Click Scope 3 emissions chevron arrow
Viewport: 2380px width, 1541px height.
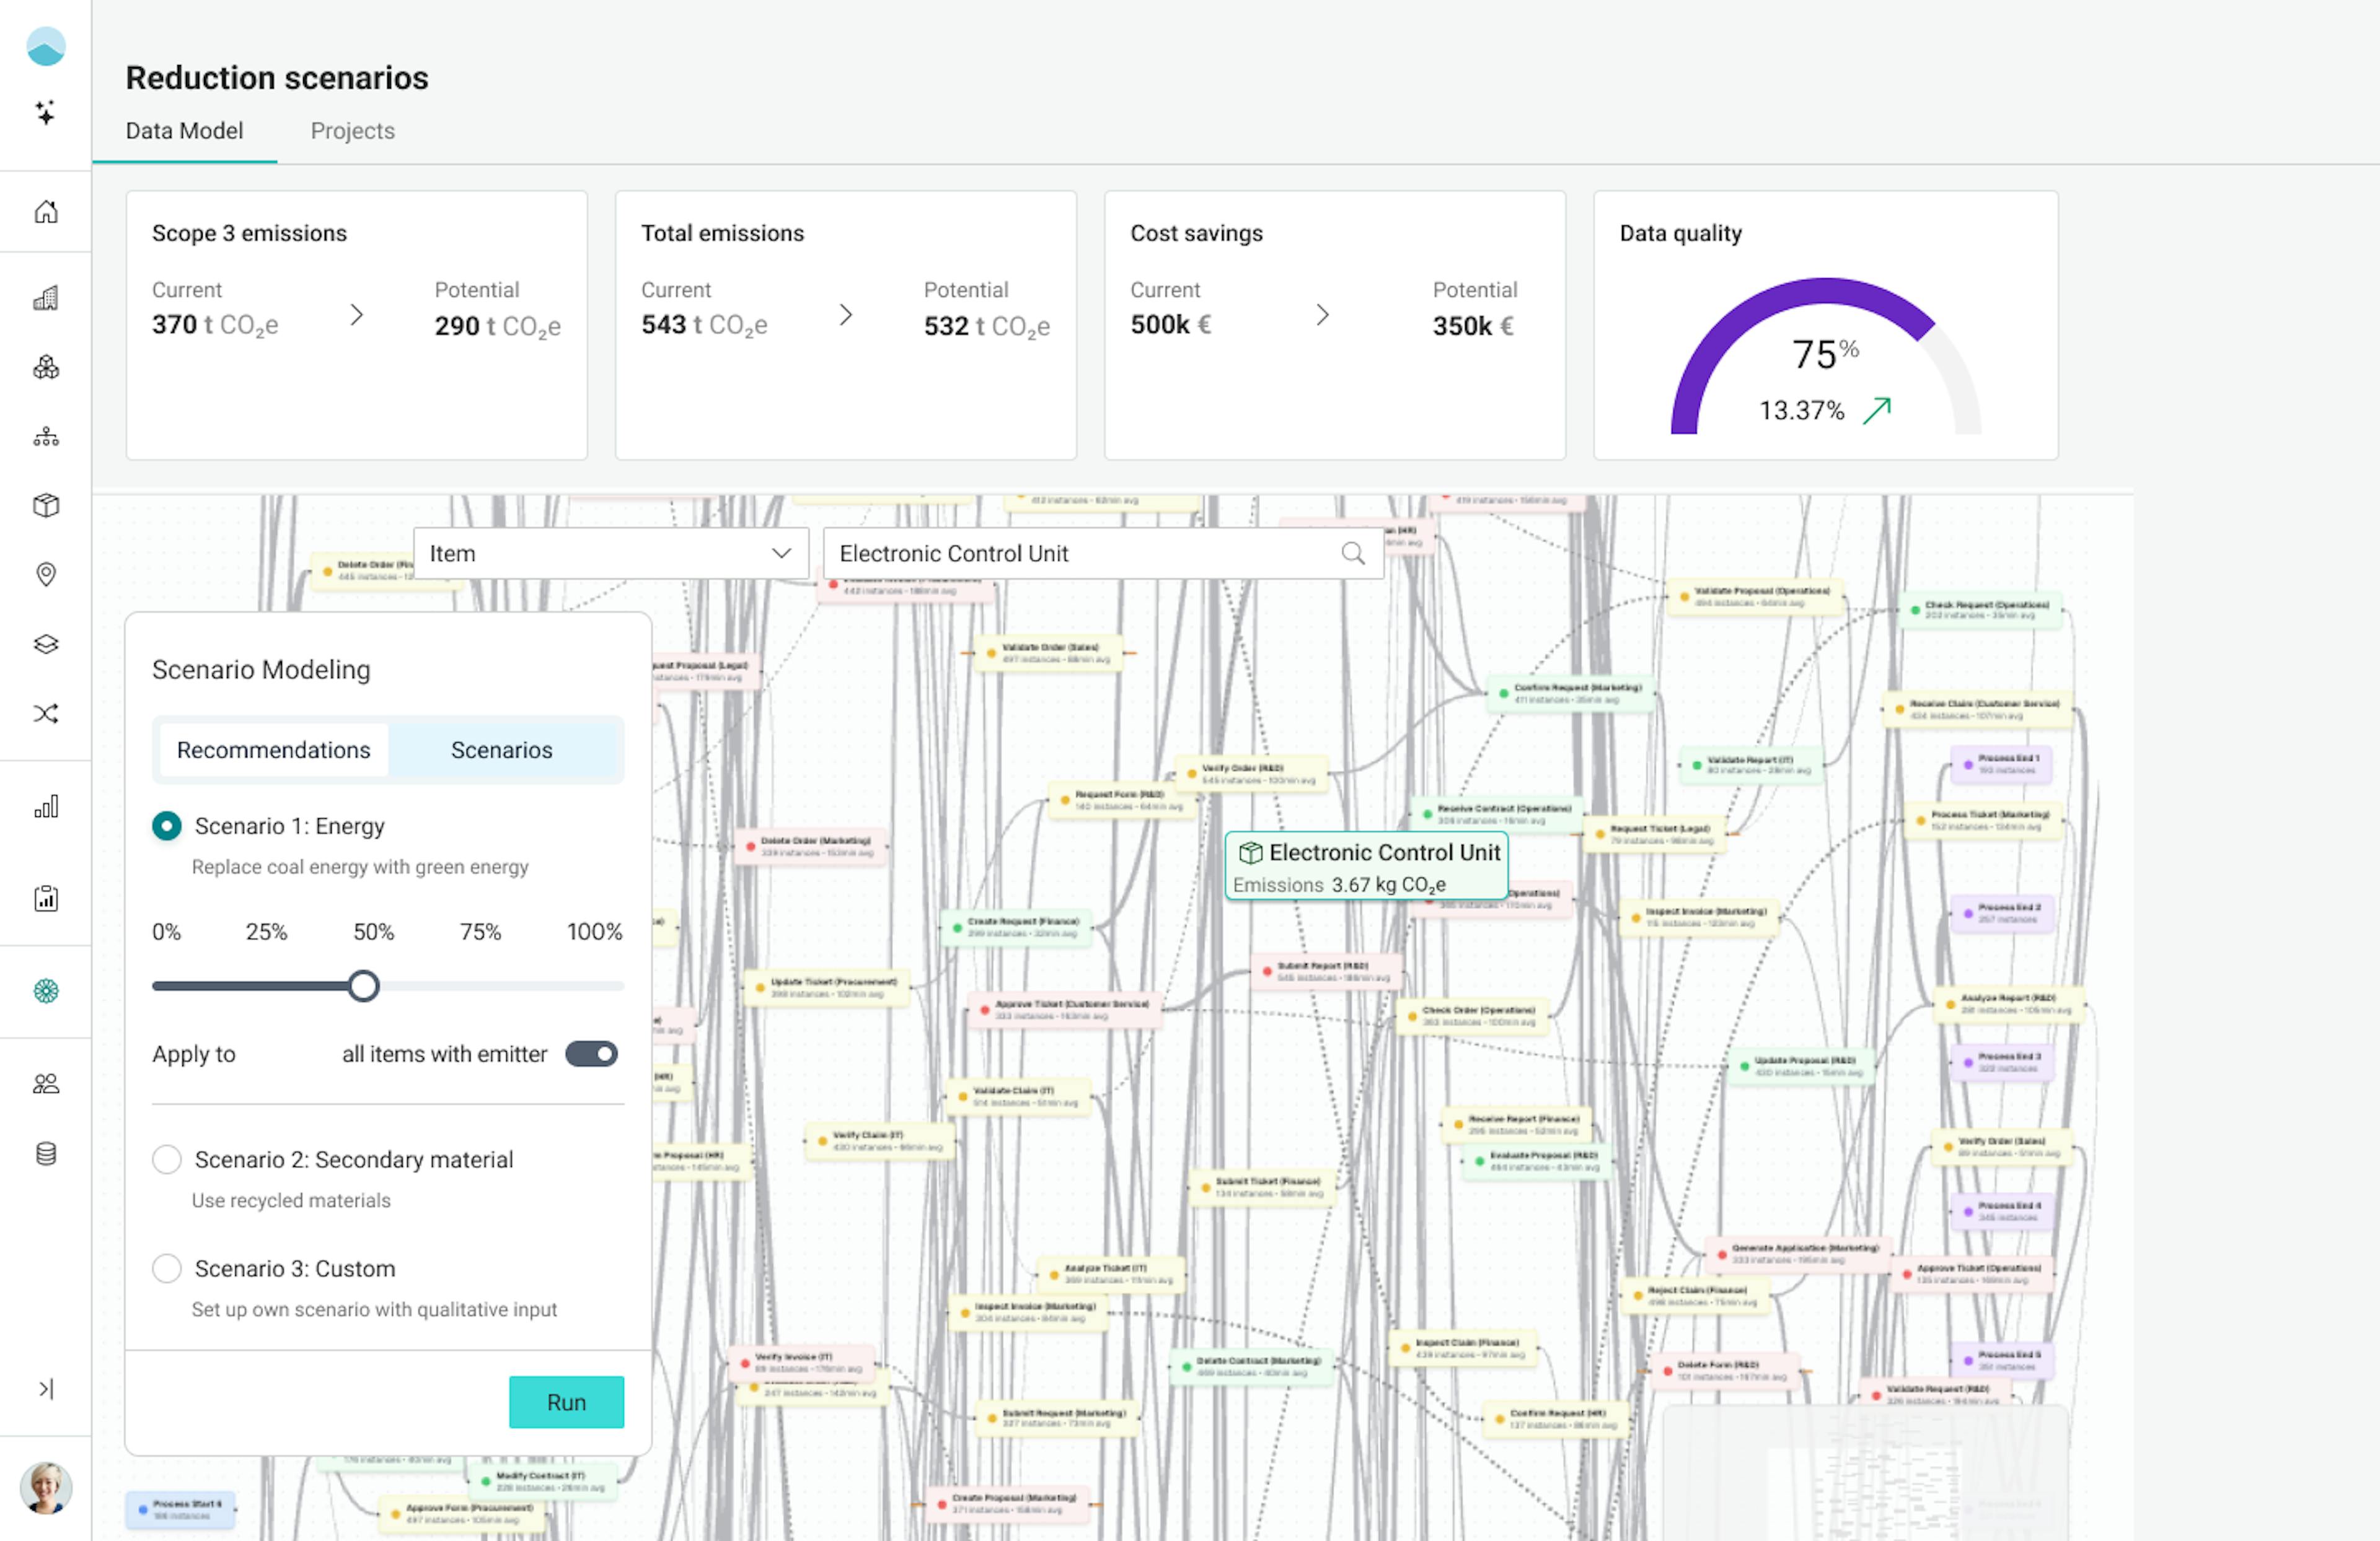(357, 316)
